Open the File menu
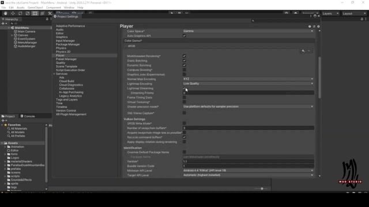 click(3, 7)
